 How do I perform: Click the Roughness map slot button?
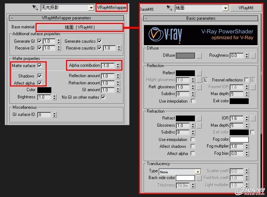(x=253, y=56)
